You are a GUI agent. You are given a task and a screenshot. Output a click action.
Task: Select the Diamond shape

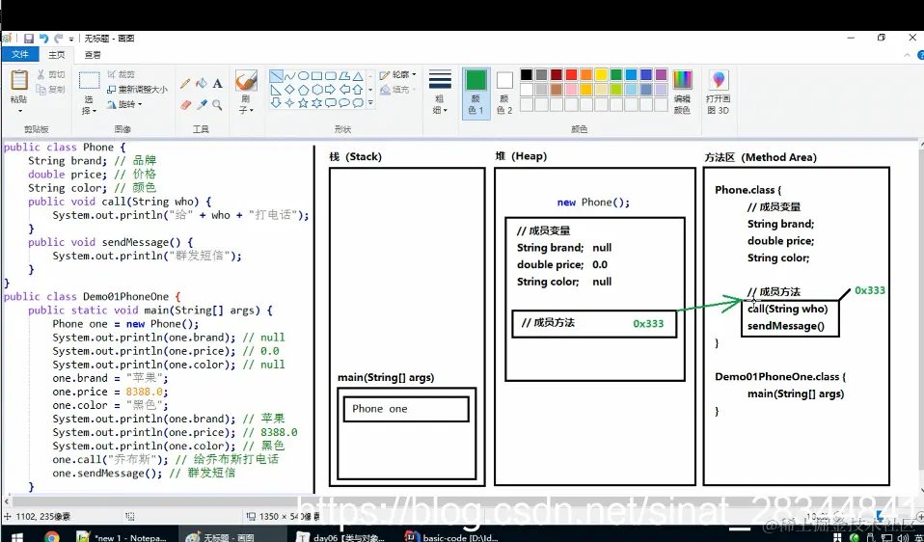pos(289,90)
